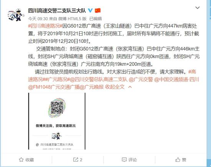Open the QR code image thumbnail
Viewport: 211px width, 167px height.
coord(57,121)
